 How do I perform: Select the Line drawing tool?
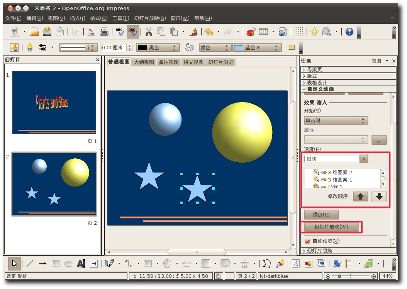pos(30,264)
